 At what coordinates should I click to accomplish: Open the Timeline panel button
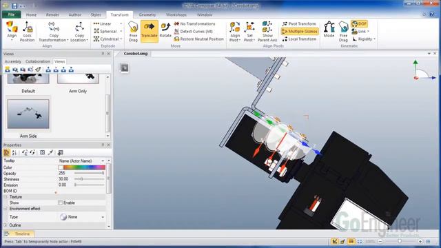(x=19, y=234)
